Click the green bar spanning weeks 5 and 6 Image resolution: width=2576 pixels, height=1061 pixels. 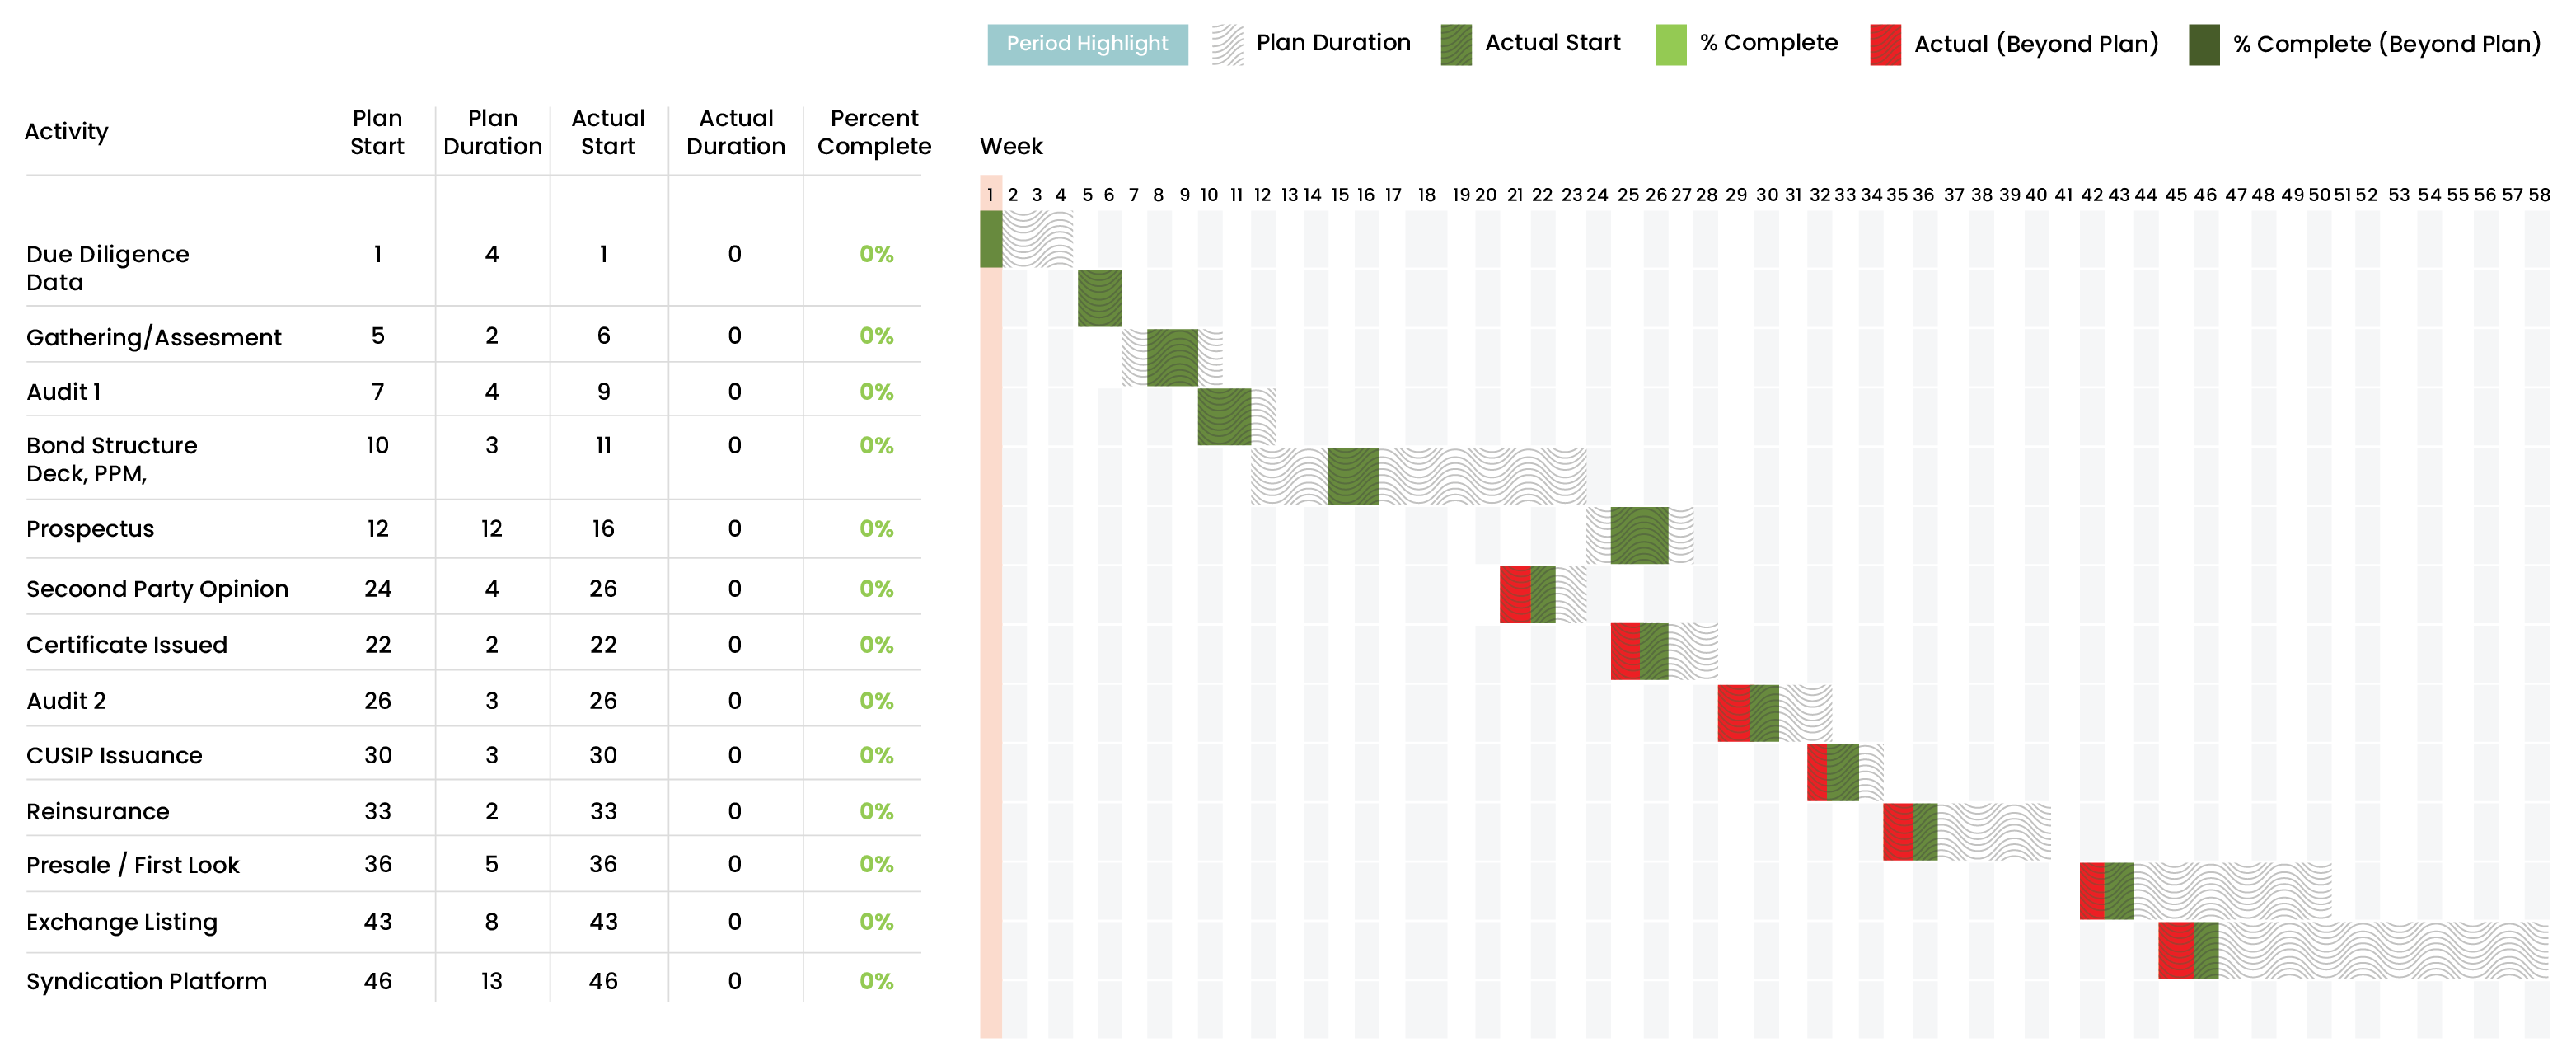1099,298
